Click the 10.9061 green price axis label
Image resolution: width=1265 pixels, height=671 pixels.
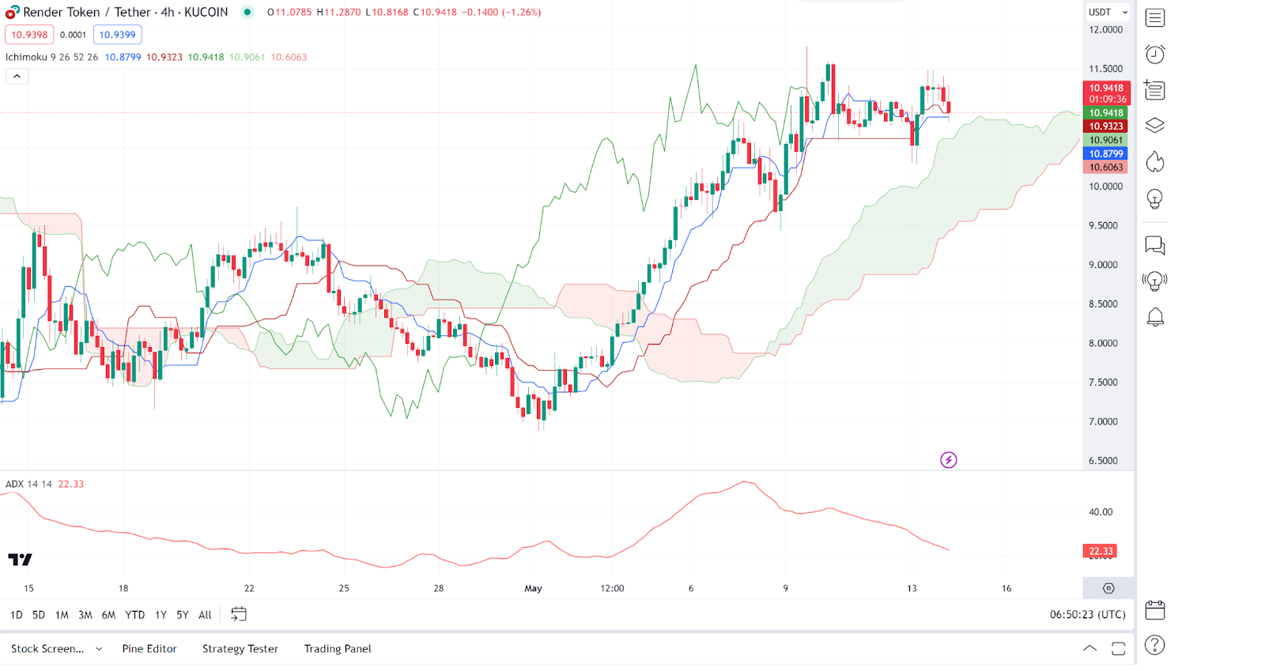(x=1105, y=140)
